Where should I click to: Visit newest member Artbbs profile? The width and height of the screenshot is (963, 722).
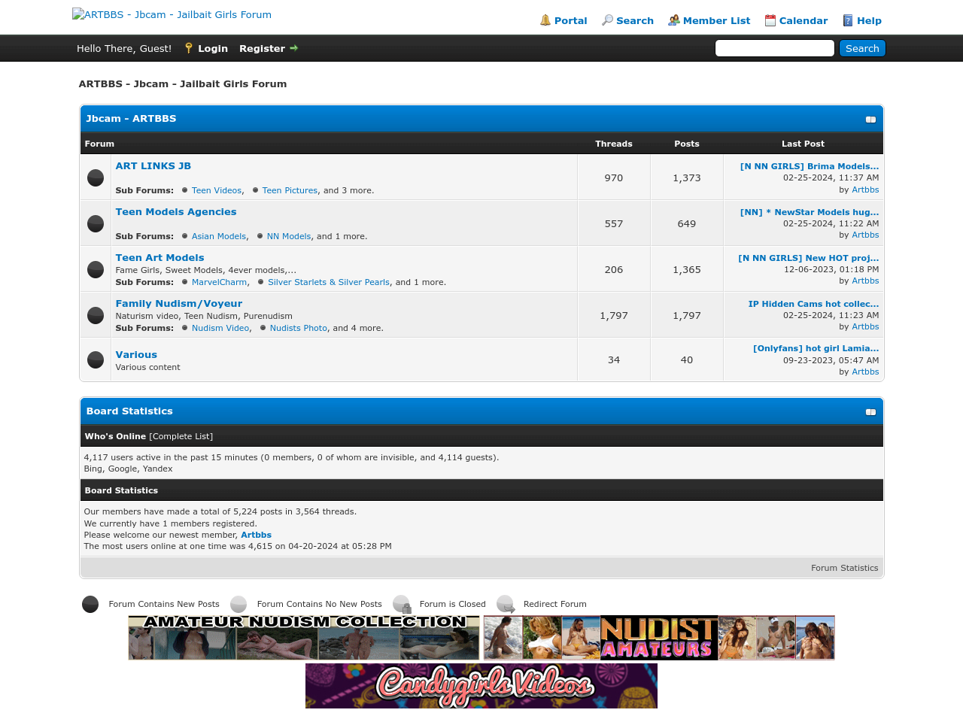coord(256,535)
